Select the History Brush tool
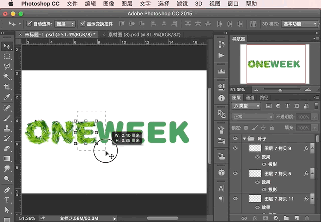 [x=7, y=138]
